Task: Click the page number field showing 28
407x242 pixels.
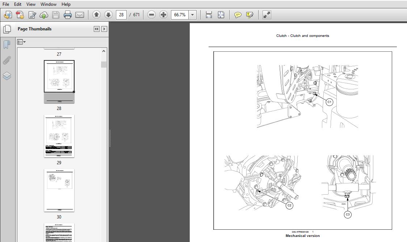Action: click(121, 15)
